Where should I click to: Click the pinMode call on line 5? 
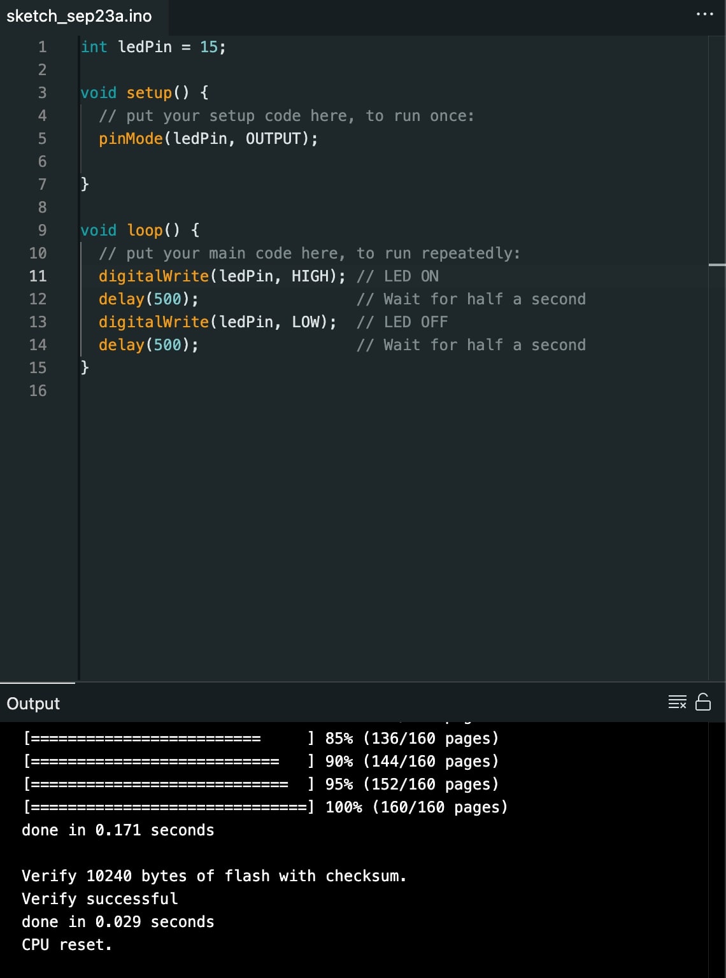point(131,139)
